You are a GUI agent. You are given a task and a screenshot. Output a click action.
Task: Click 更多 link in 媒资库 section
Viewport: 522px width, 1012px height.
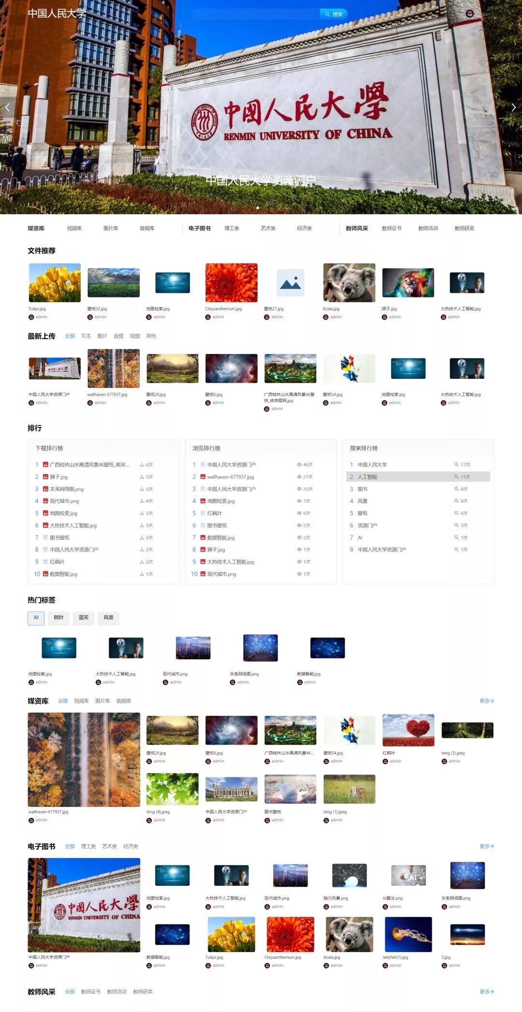[487, 701]
